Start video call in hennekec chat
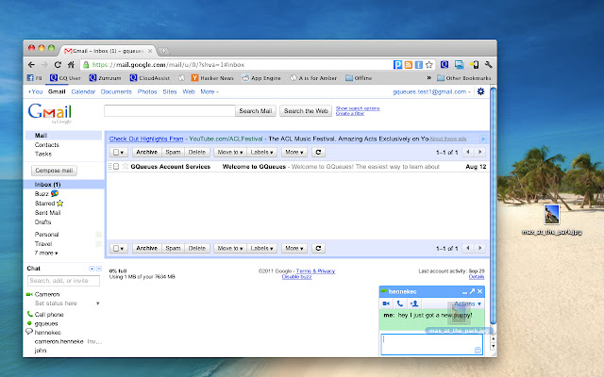Screen dimensions: 604x377 point(386,303)
